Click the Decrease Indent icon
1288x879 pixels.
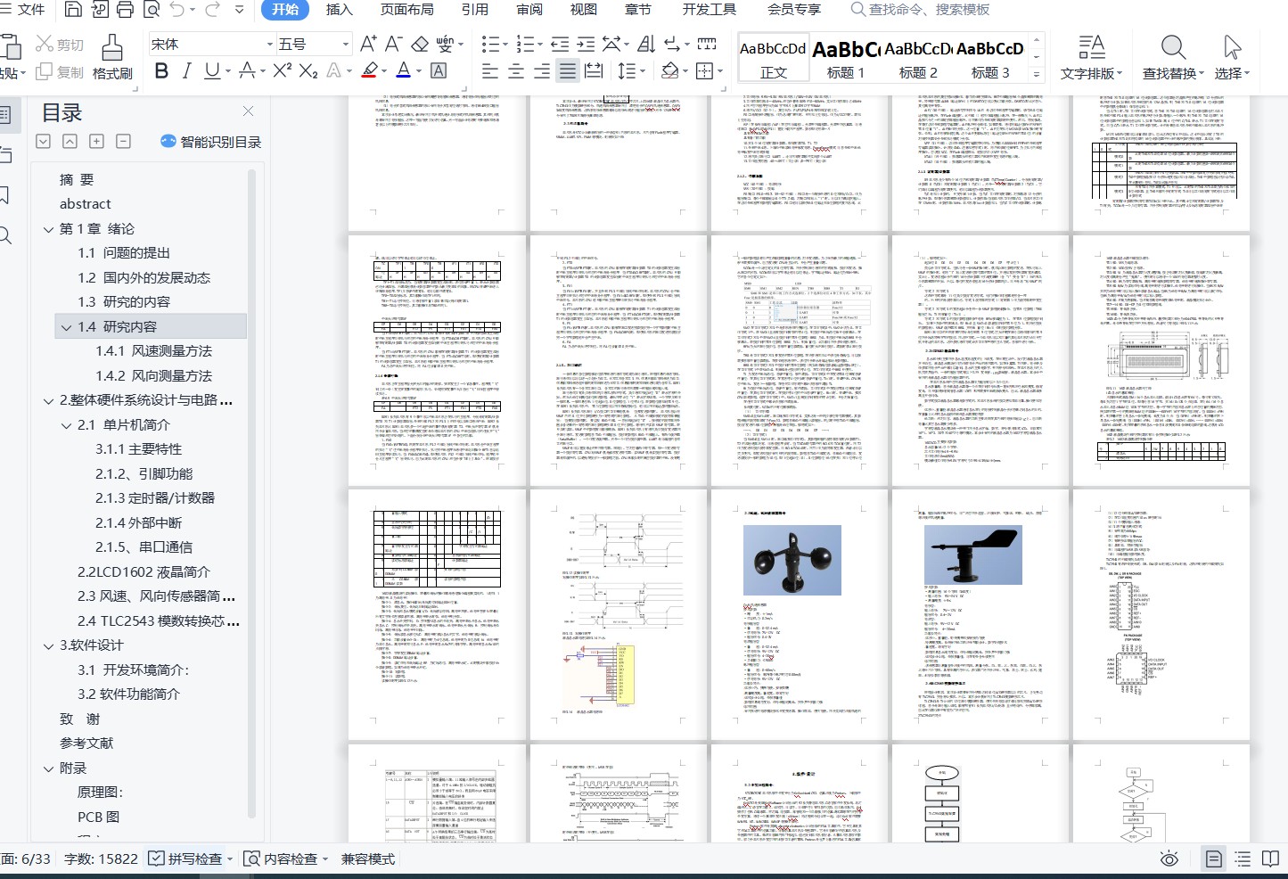560,44
